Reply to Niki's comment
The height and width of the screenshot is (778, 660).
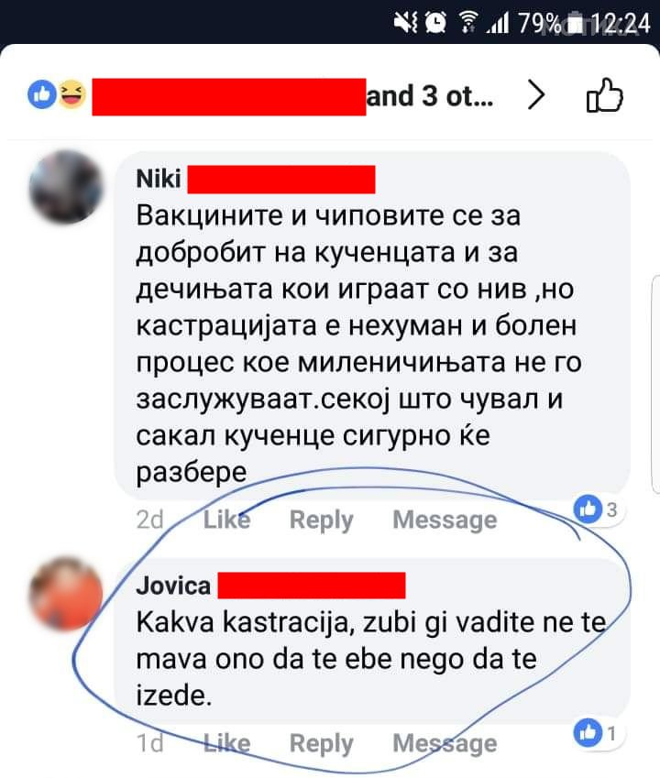pyautogui.click(x=321, y=520)
